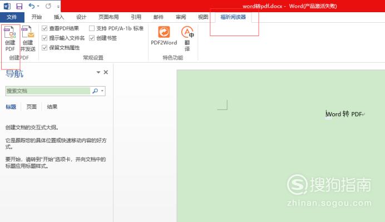Open navigation pane options dropdown arrow
This screenshot has height=222, width=385.
(x=98, y=72)
